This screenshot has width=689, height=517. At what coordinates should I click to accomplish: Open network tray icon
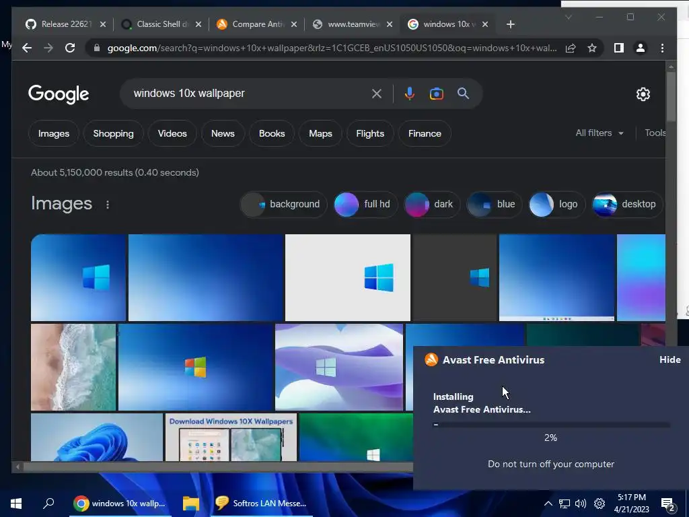pyautogui.click(x=565, y=504)
